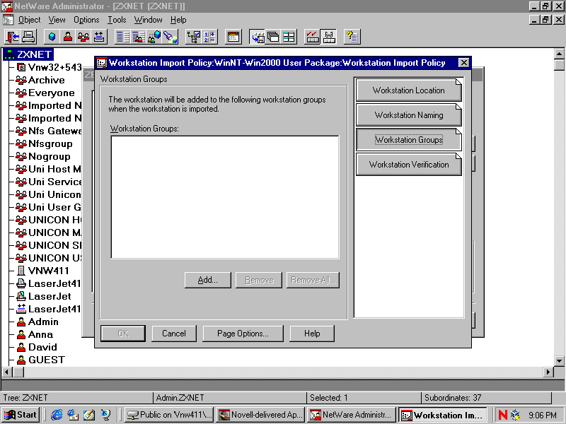
Task: Open the Options menu
Action: pos(86,20)
